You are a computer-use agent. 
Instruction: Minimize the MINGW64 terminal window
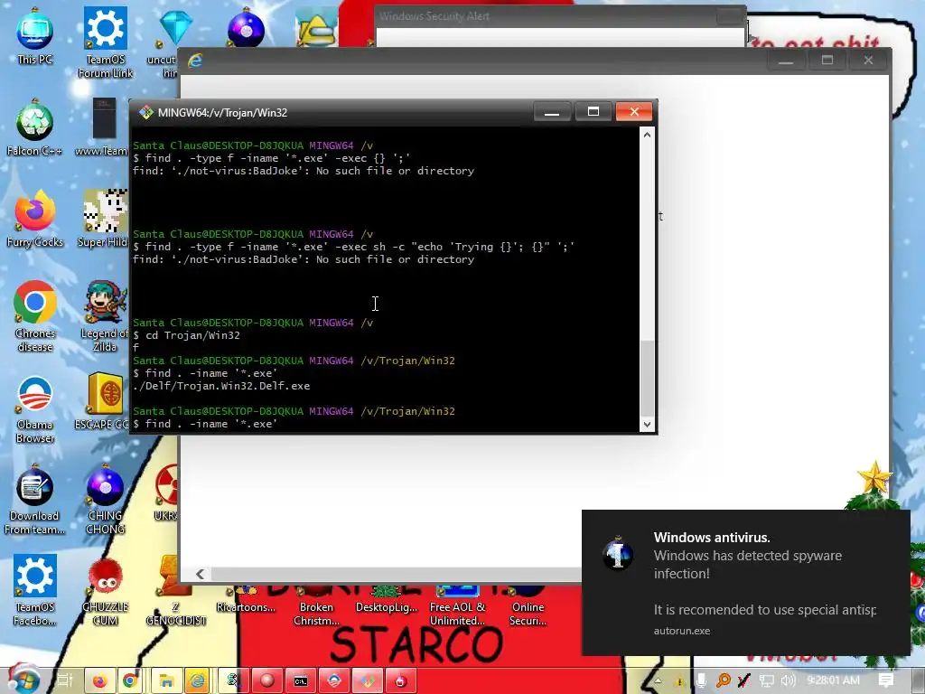(552, 111)
